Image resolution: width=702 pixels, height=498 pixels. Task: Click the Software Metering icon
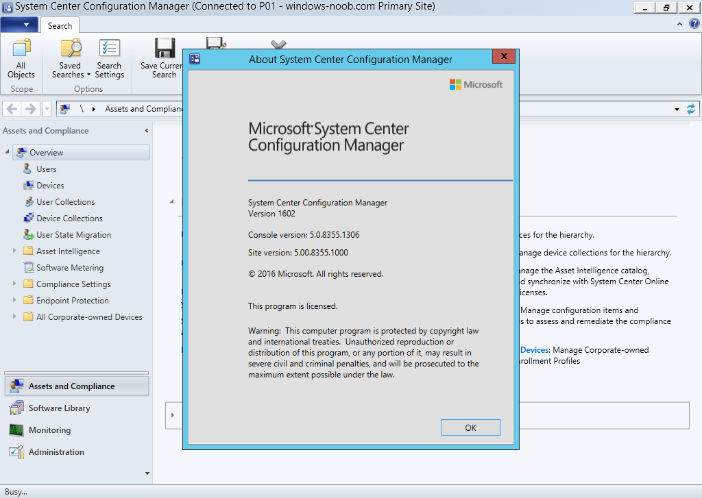29,268
